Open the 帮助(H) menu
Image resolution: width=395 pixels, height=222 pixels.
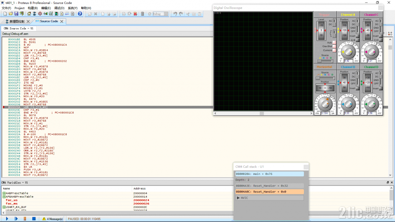pyautogui.click(x=86, y=8)
